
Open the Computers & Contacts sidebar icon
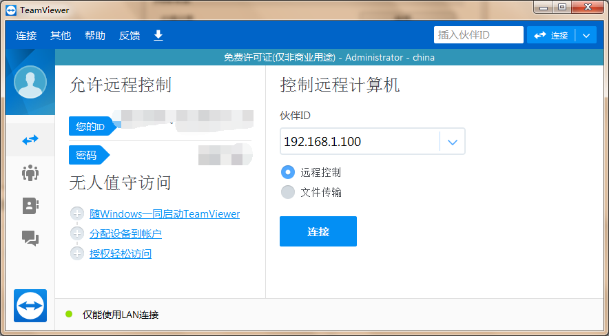30,206
